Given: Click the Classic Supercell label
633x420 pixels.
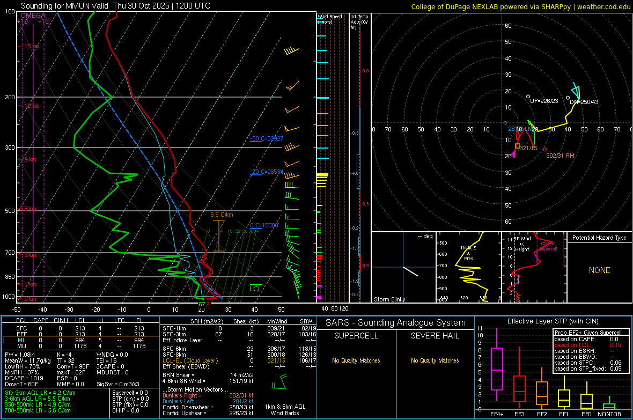Looking at the screenshot, I should [548, 246].
